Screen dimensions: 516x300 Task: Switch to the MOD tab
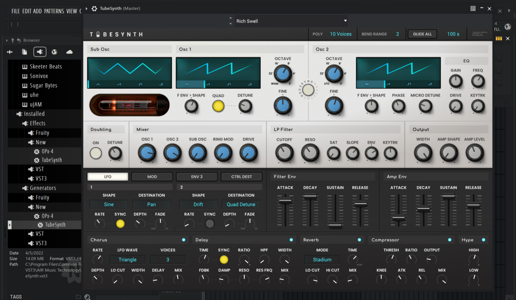[x=152, y=177]
